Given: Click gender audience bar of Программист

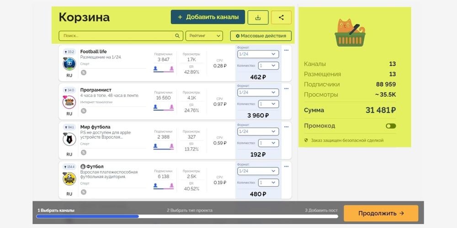Looking at the screenshot, I should click(x=164, y=108).
